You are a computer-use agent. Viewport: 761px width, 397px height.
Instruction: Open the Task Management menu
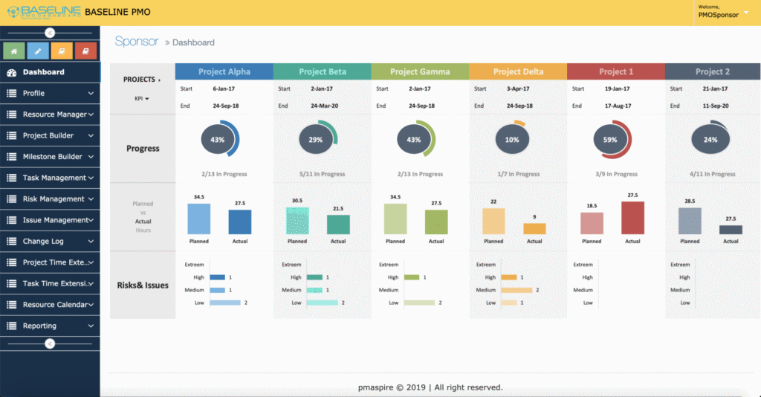tap(54, 178)
